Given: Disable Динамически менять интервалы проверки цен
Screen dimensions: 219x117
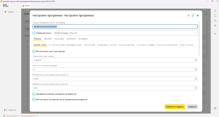Looking at the screenshot, I should [34, 94].
